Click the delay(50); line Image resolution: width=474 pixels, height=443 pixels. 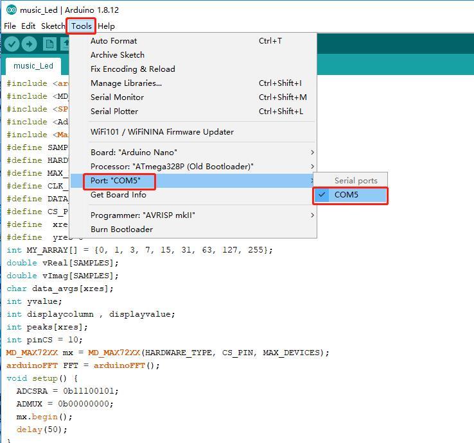tap(42, 430)
